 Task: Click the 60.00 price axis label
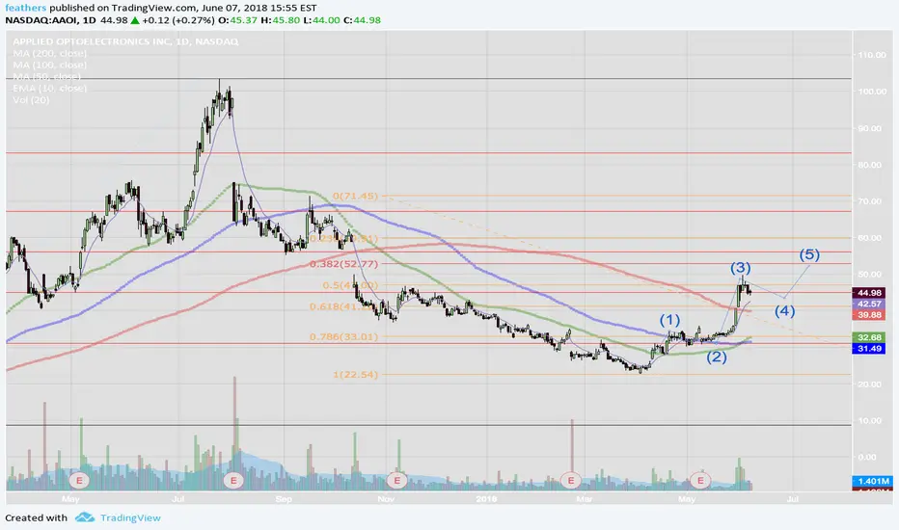point(870,238)
